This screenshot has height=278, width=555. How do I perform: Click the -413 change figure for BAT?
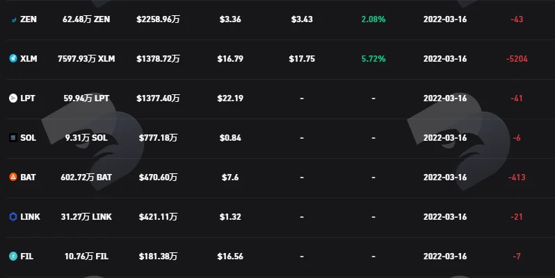(517, 177)
